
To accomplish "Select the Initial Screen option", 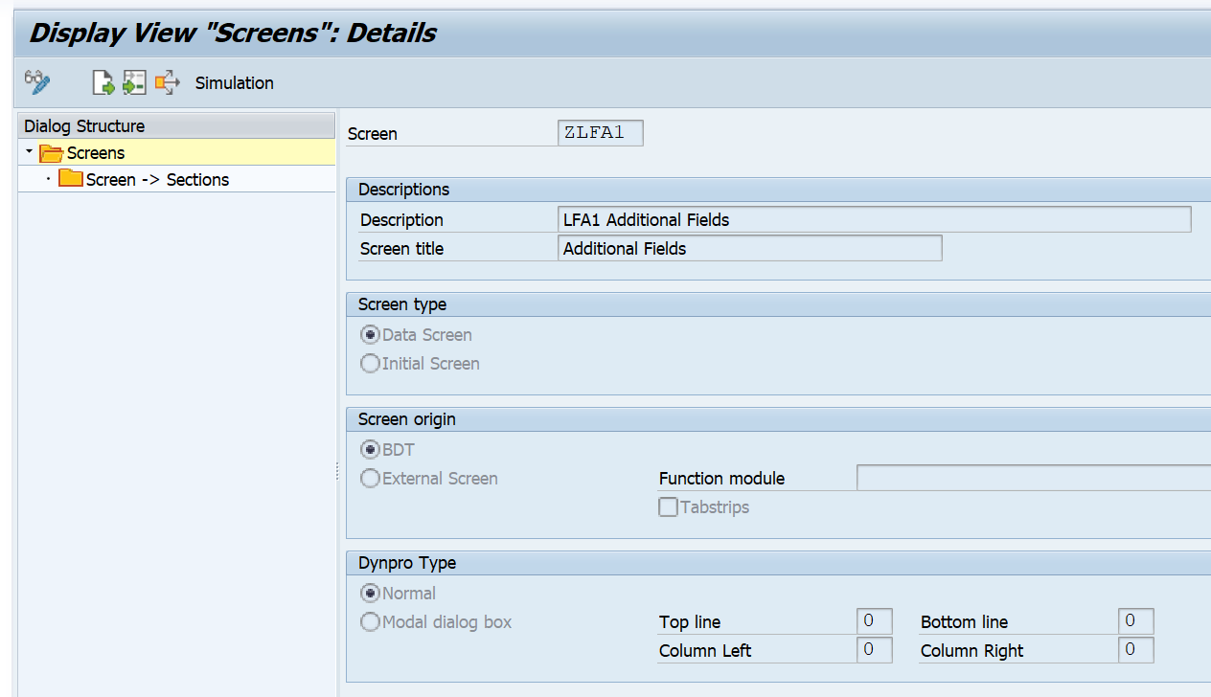I will tap(370, 363).
